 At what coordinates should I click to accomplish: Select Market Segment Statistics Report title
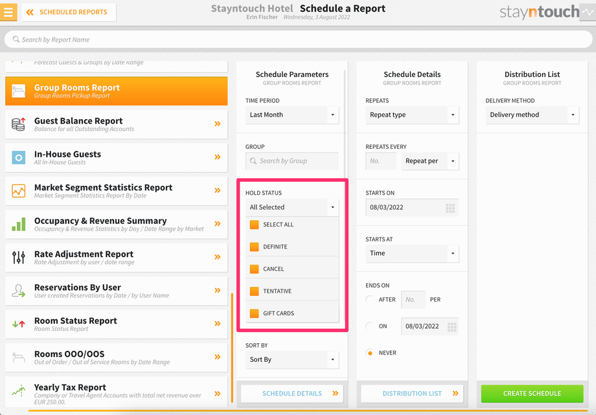coord(104,187)
